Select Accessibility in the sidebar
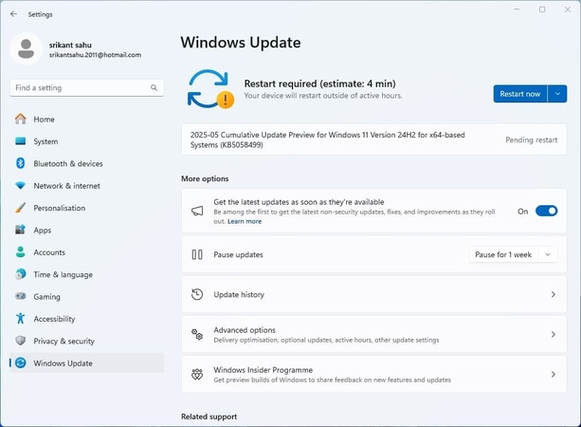The image size is (581, 427). tap(86, 319)
